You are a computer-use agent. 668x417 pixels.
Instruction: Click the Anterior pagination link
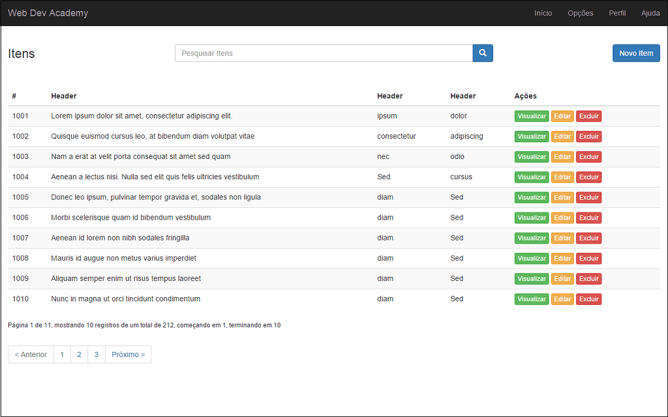31,354
